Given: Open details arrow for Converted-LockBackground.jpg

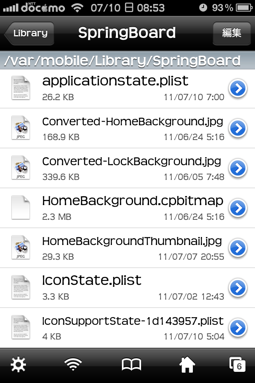Looking at the screenshot, I should click(x=238, y=168).
